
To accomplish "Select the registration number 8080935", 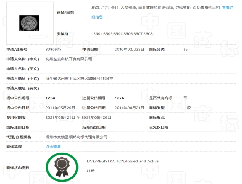I will (53, 50).
